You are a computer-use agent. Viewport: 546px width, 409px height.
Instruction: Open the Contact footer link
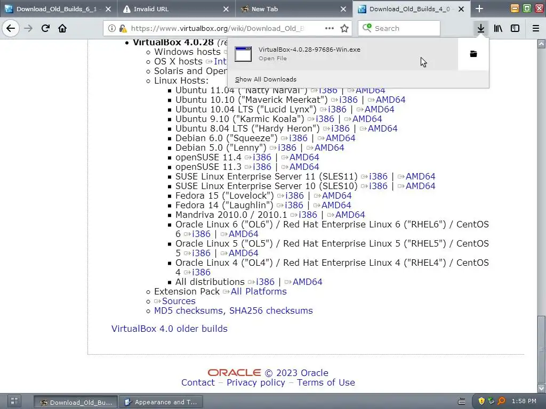198,382
